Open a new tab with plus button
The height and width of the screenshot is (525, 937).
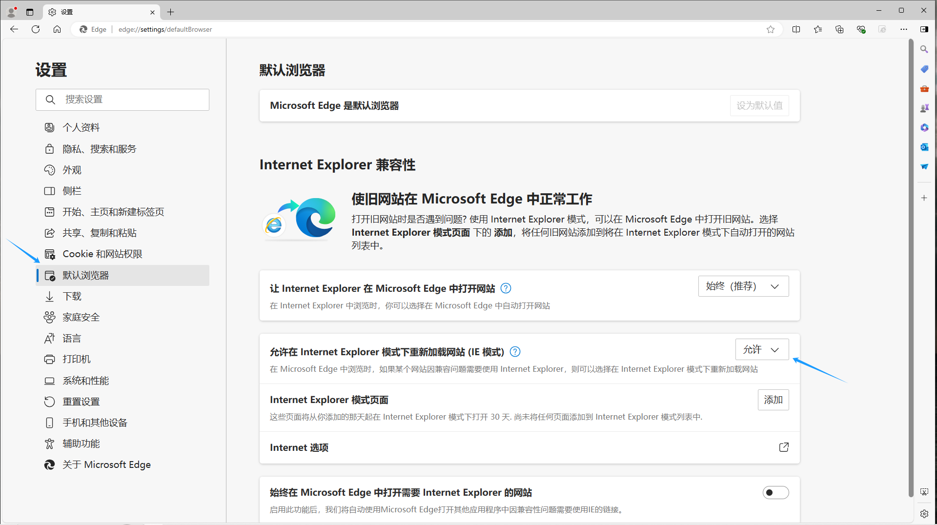point(170,12)
